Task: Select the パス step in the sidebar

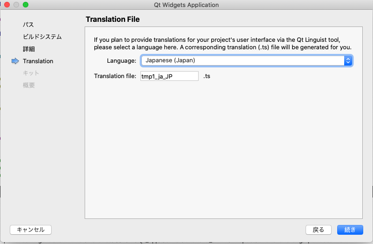Action: click(x=28, y=25)
